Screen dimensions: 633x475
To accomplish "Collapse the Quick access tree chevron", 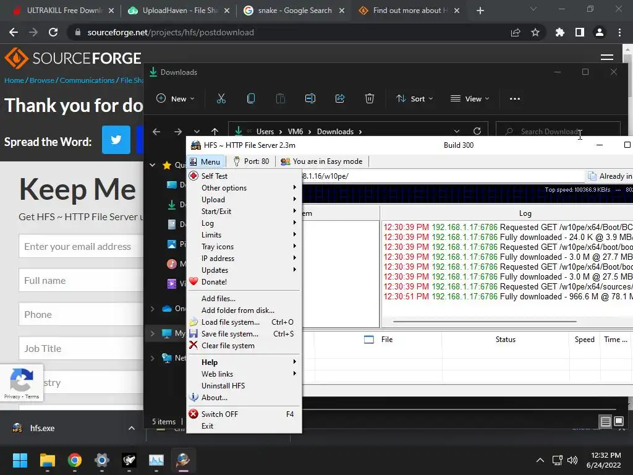I will coord(153,165).
